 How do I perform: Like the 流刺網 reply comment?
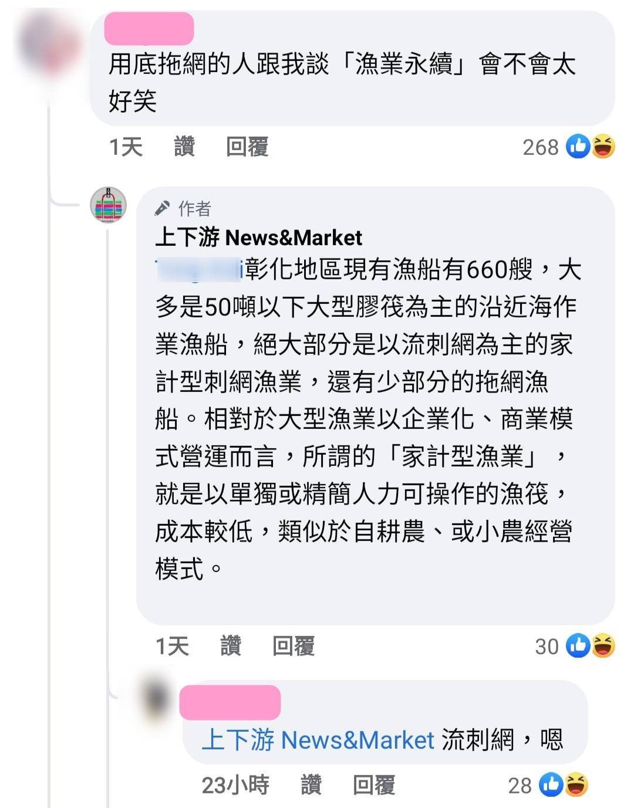311,785
